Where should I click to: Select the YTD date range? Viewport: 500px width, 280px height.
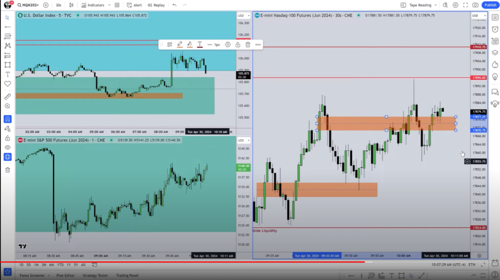[60, 265]
